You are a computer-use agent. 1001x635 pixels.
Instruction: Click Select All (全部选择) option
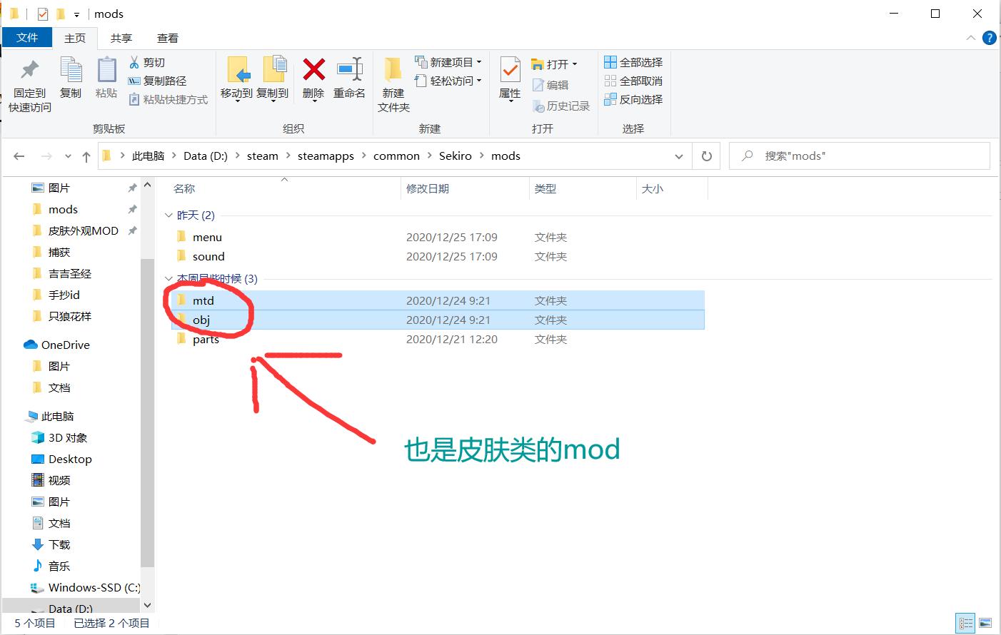(x=633, y=62)
